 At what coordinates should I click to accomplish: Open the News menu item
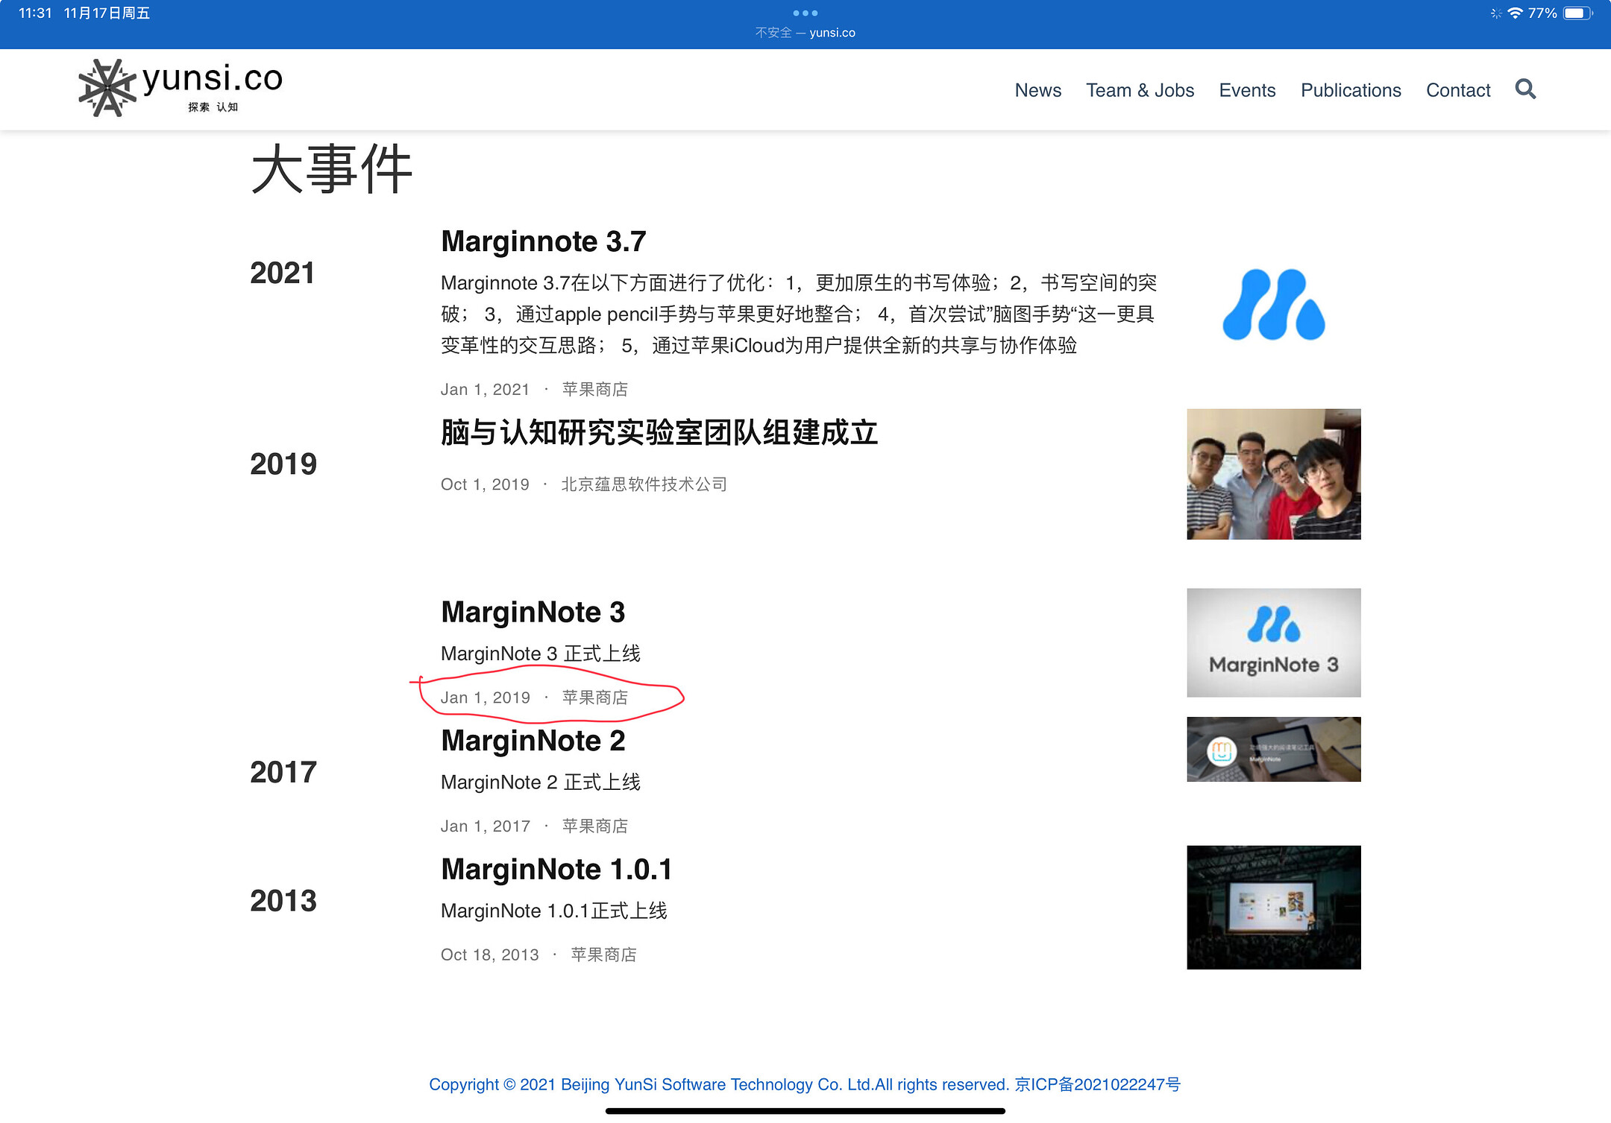pos(1038,89)
